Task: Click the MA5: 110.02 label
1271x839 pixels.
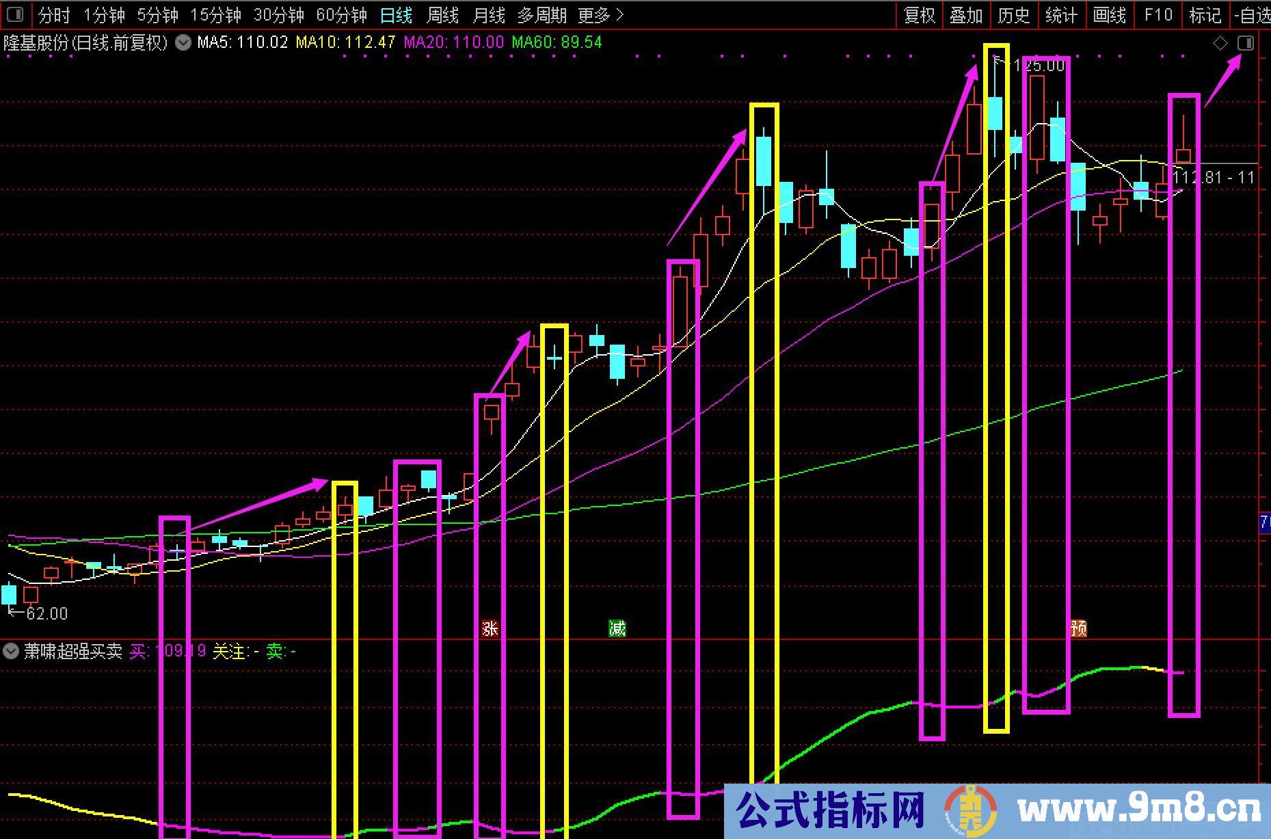Action: click(243, 42)
